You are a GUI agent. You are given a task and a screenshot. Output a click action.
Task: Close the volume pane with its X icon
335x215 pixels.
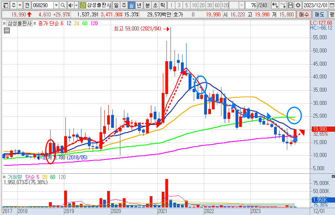click(333, 176)
